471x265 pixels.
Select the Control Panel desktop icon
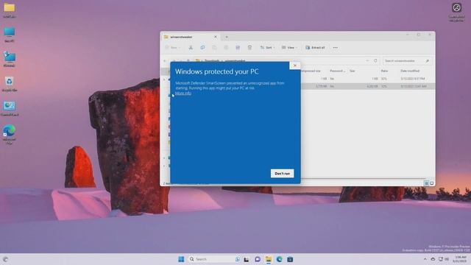(10, 108)
